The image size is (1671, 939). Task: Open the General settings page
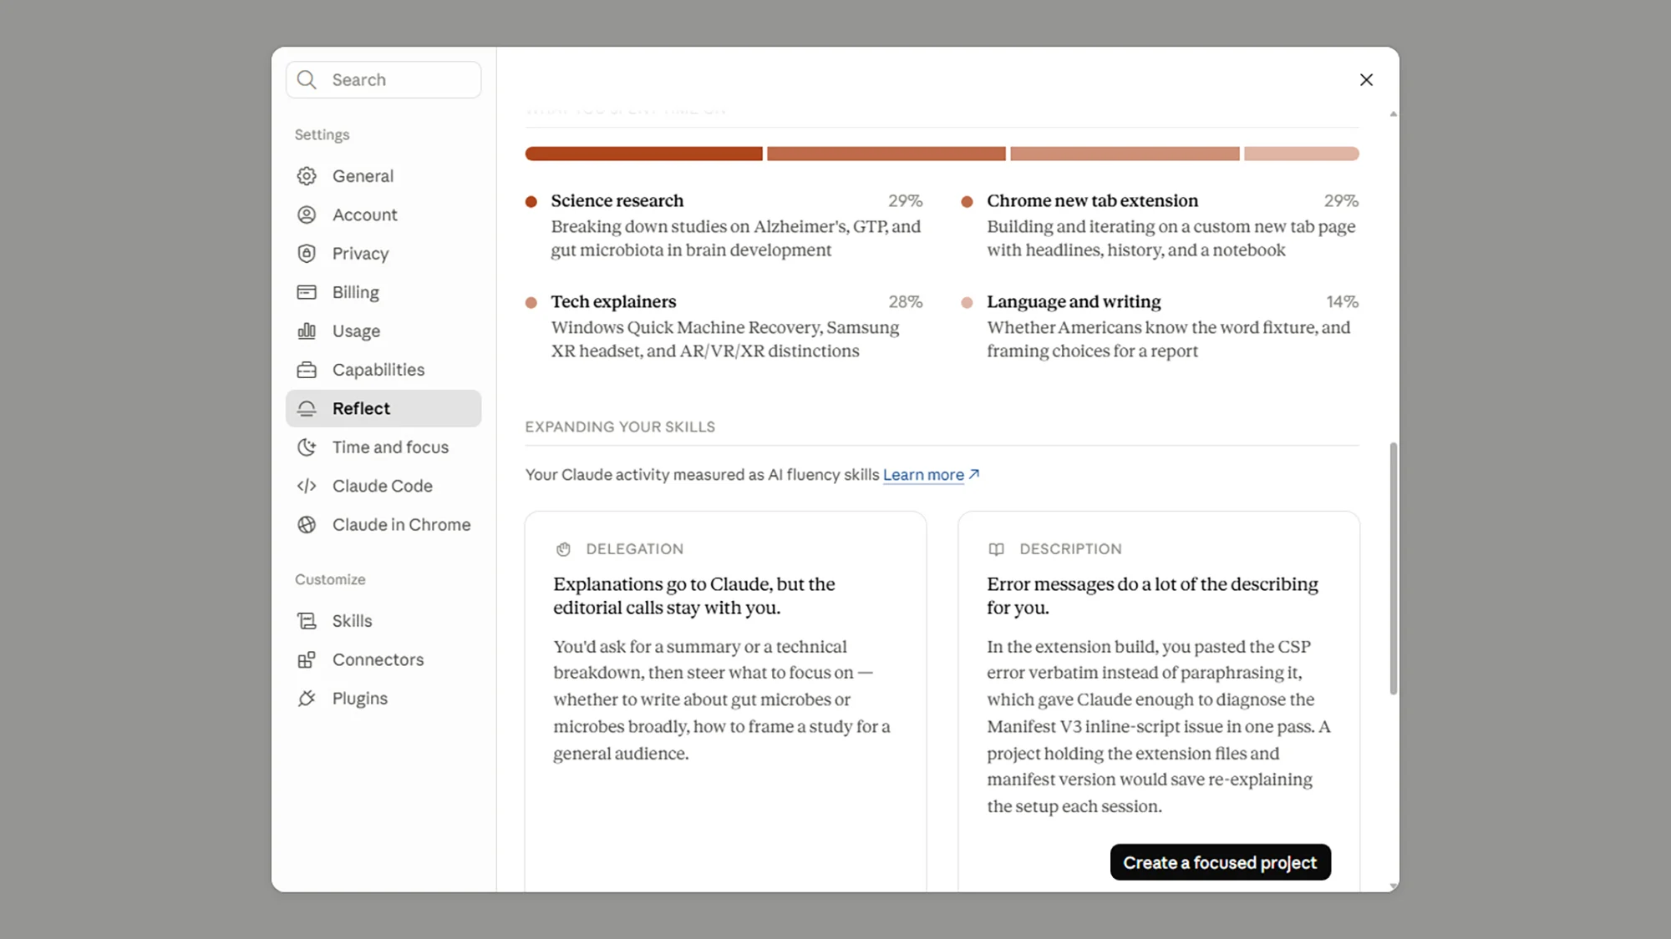click(x=383, y=176)
